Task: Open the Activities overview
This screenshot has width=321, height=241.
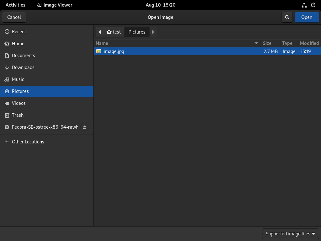Action: point(15,5)
